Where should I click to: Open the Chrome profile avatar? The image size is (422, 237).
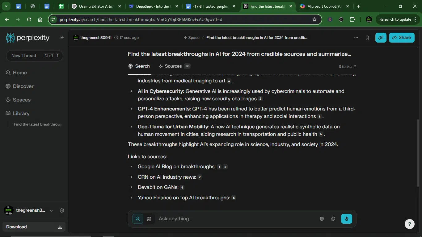point(369,19)
